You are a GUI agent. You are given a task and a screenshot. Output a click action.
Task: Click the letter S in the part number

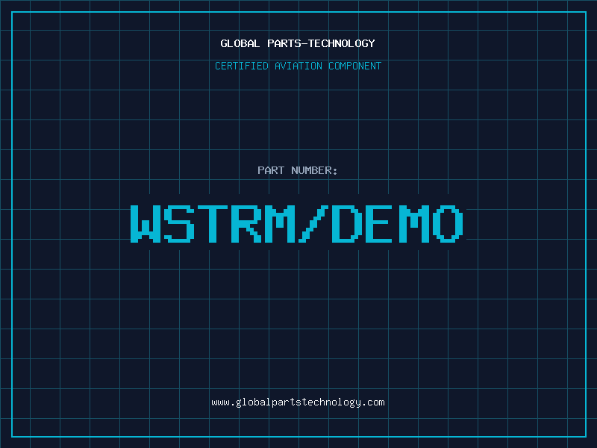point(179,223)
